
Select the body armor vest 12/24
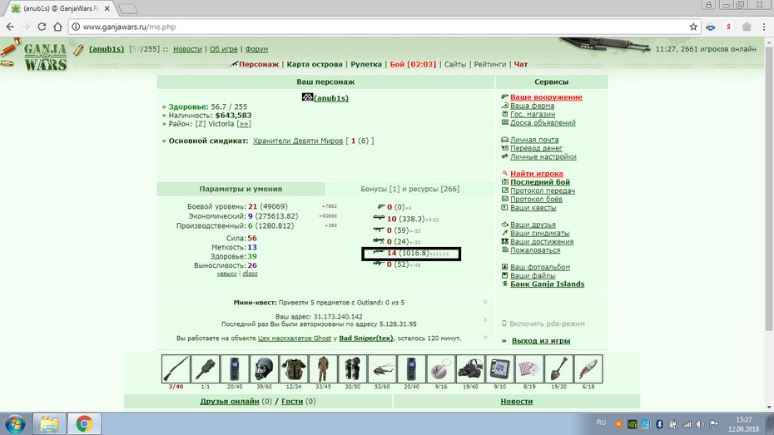coord(294,368)
